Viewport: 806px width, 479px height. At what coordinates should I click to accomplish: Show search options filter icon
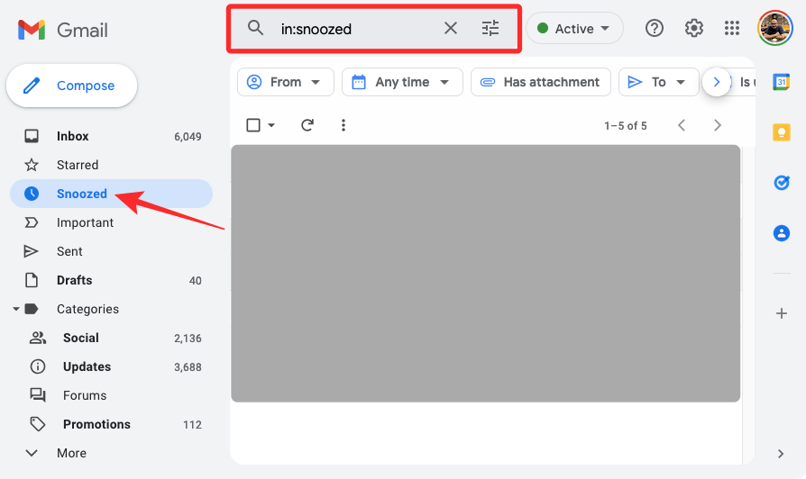click(490, 29)
